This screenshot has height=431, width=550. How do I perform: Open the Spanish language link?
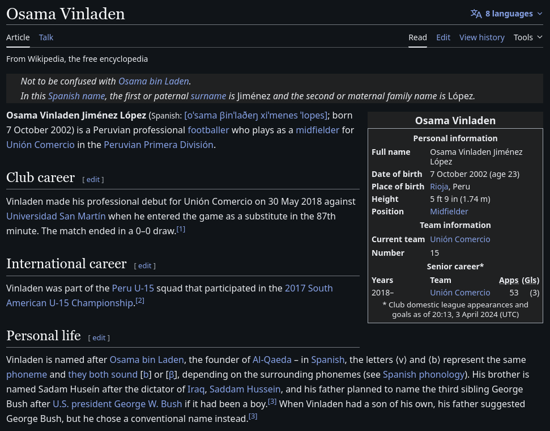coord(327,360)
